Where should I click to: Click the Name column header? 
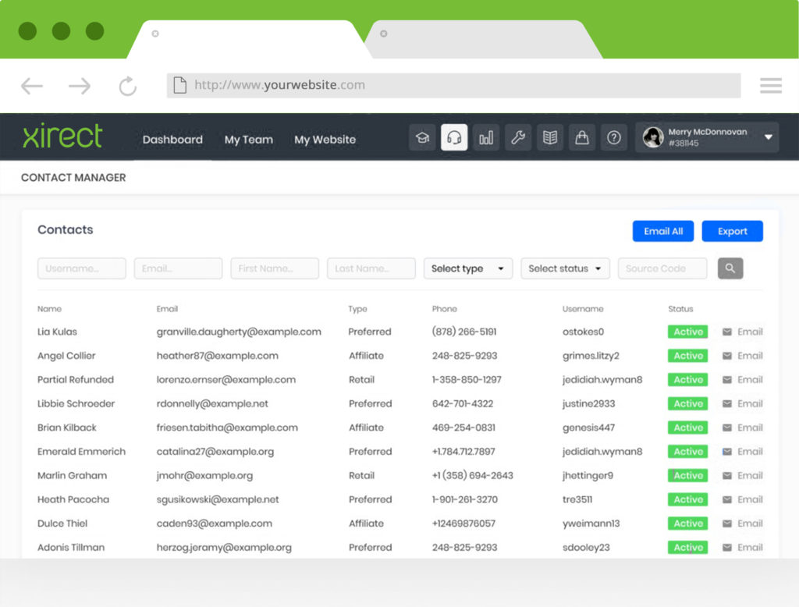pyautogui.click(x=49, y=309)
